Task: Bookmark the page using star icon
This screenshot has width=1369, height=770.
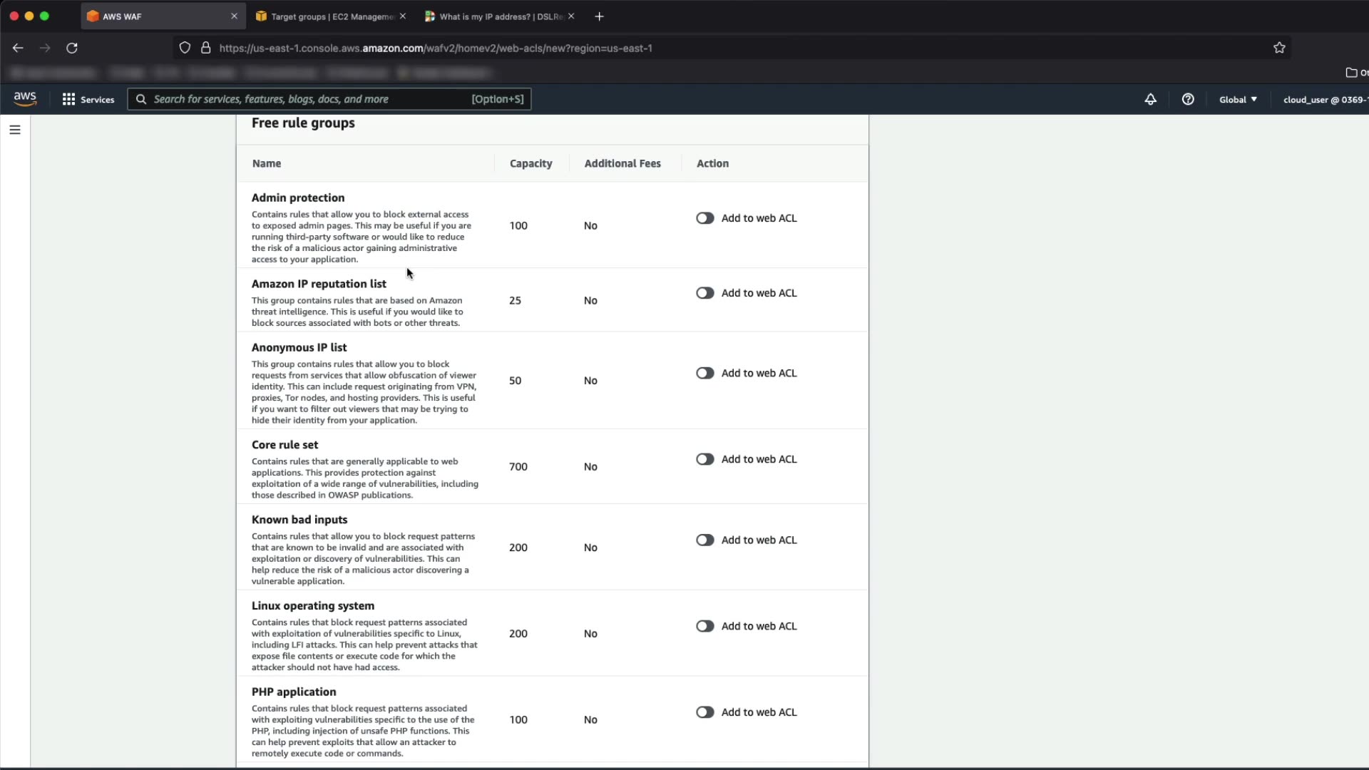Action: tap(1279, 48)
